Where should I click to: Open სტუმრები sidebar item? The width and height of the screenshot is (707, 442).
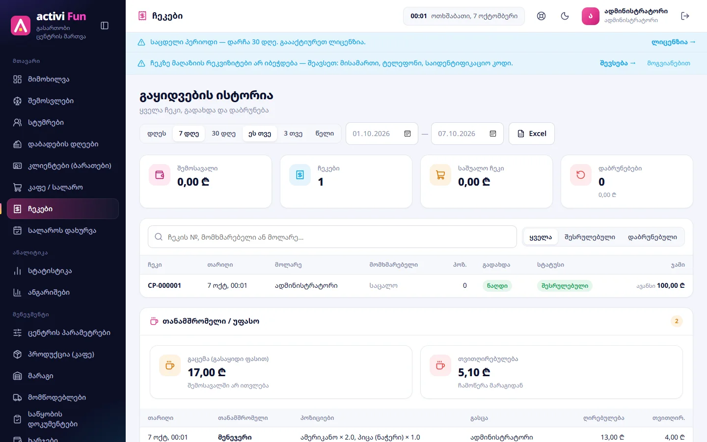point(63,122)
